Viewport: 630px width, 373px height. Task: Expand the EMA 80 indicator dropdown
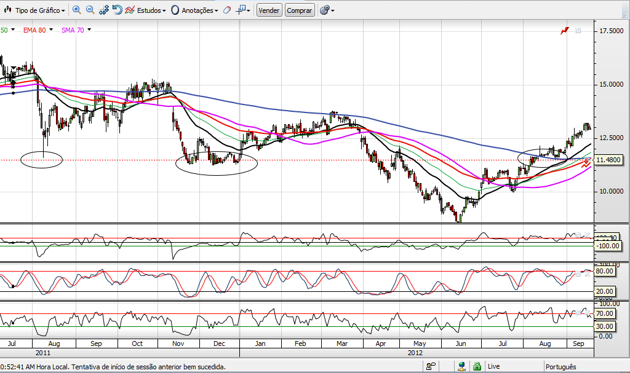point(38,30)
